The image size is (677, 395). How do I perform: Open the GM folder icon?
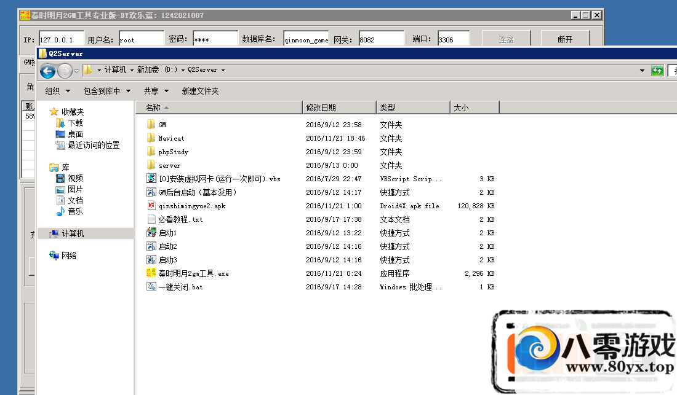151,125
